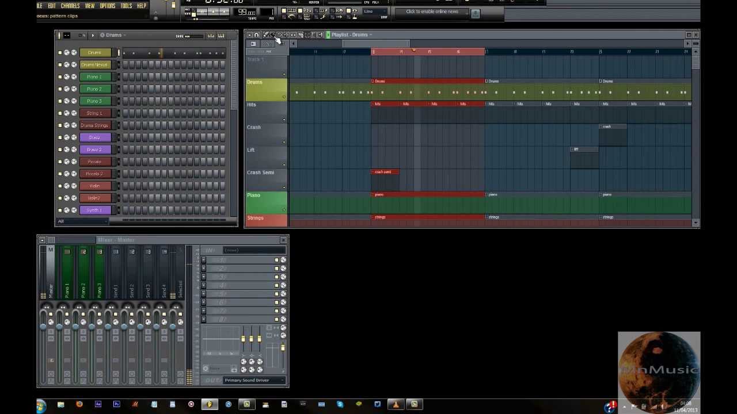Select the pencil draw tool in Playlist toolbar
This screenshot has width=737, height=414.
coord(265,35)
